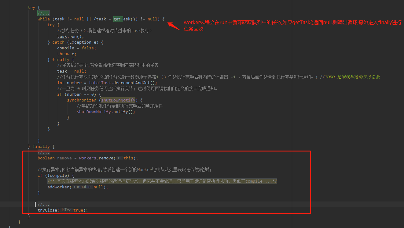Click comment //执行任务（2.将创建线程时传过来的task执行）
Image resolution: width=404 pixels, height=228 pixels.
click(105, 30)
